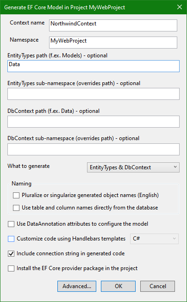The height and width of the screenshot is (302, 187).
Task: Uncheck Include connection string in generated code
Action: (x=11, y=253)
